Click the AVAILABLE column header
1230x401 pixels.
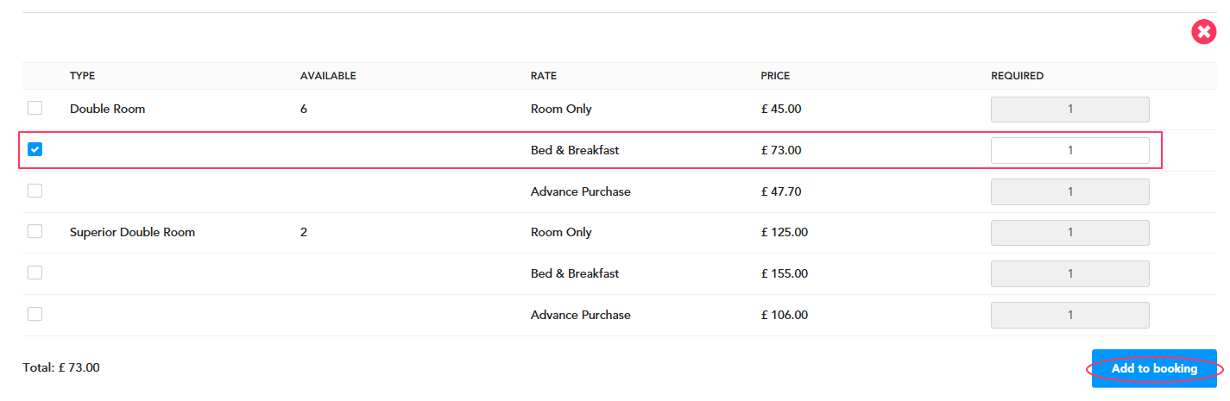click(x=328, y=76)
